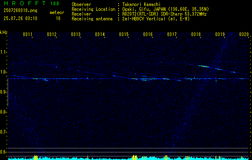Click the 0313 time marker
This screenshot has width=252, height=160.
click(x=76, y=34)
